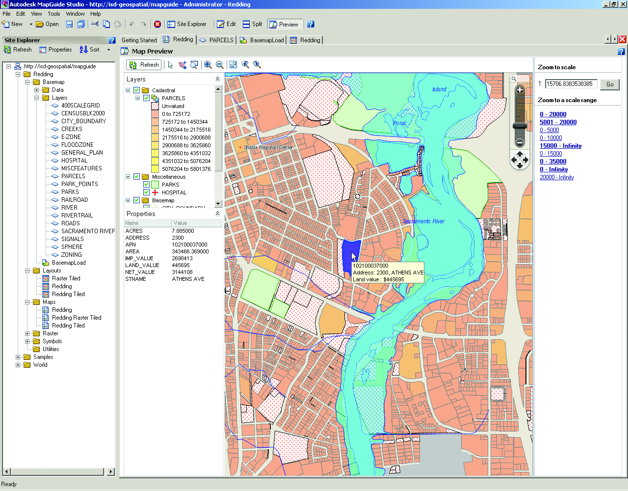
Task: Click the Split view button
Action: (253, 24)
